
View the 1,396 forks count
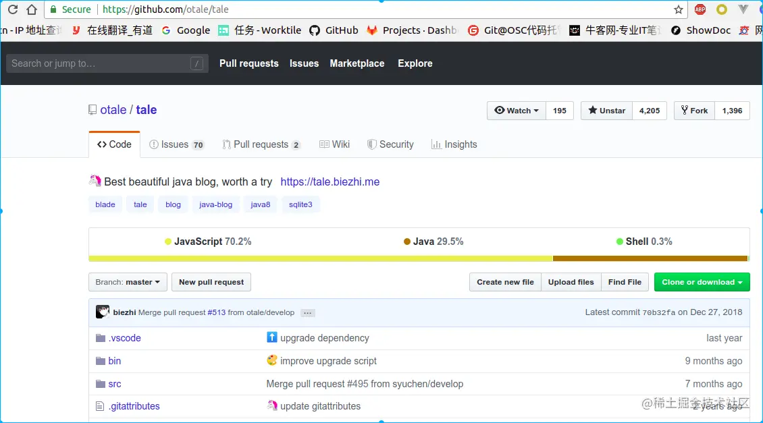(x=733, y=111)
